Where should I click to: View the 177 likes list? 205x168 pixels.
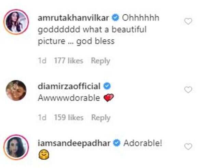point(68,61)
